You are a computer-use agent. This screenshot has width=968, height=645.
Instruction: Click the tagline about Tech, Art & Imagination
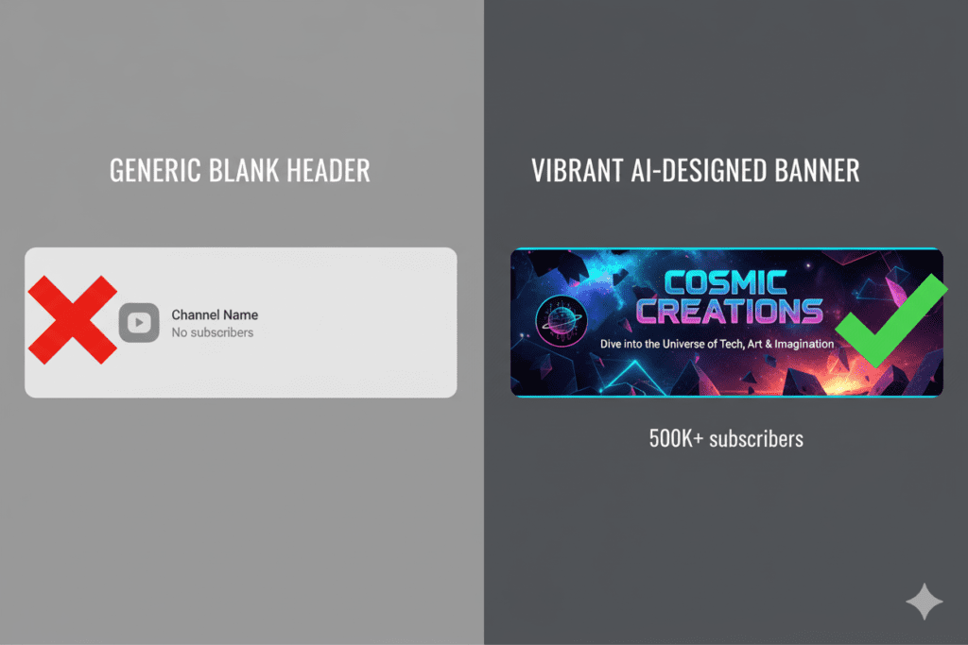coord(726,344)
